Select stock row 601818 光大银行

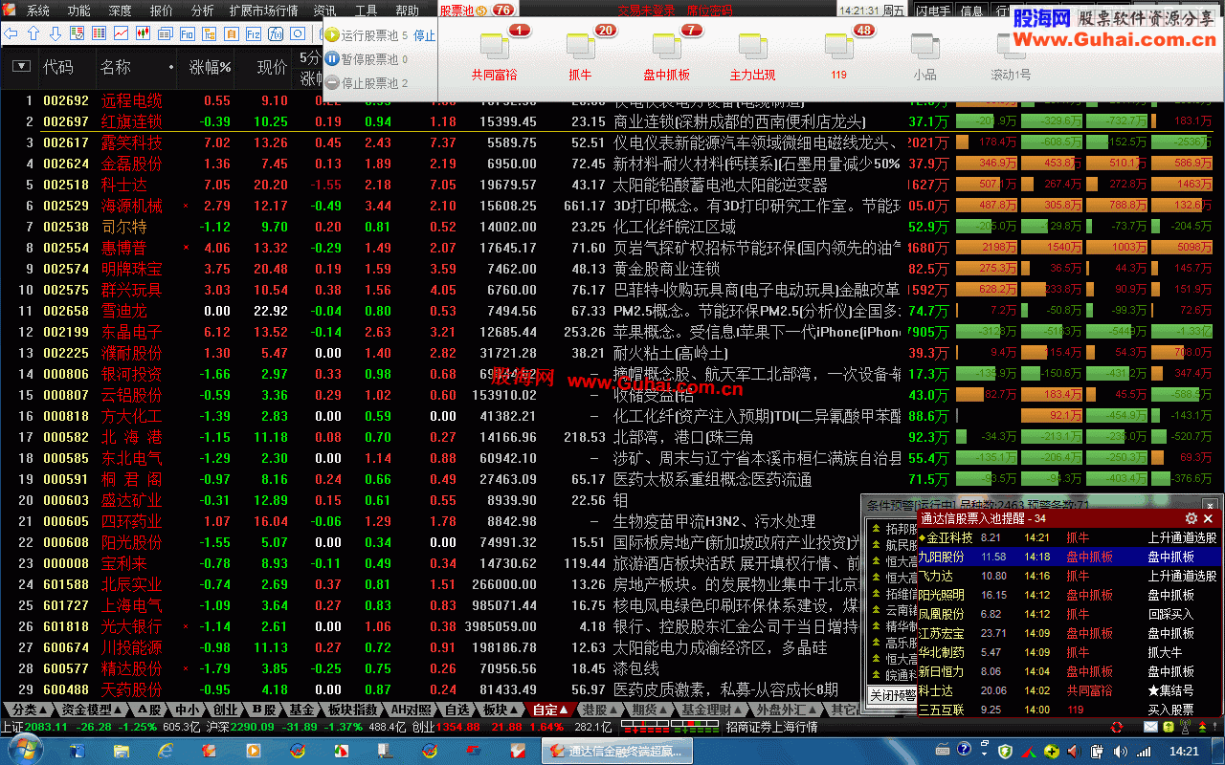pyautogui.click(x=450, y=626)
